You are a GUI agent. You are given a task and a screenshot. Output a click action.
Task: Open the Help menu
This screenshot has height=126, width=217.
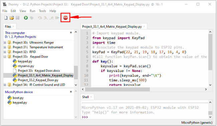(x=53, y=11)
